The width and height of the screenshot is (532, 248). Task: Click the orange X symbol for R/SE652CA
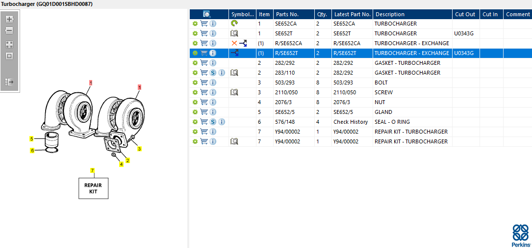[234, 43]
